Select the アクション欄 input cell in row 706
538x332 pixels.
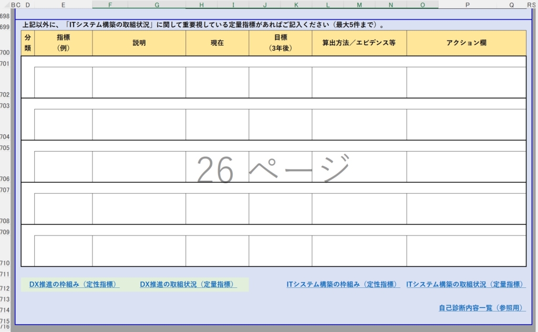click(x=467, y=167)
